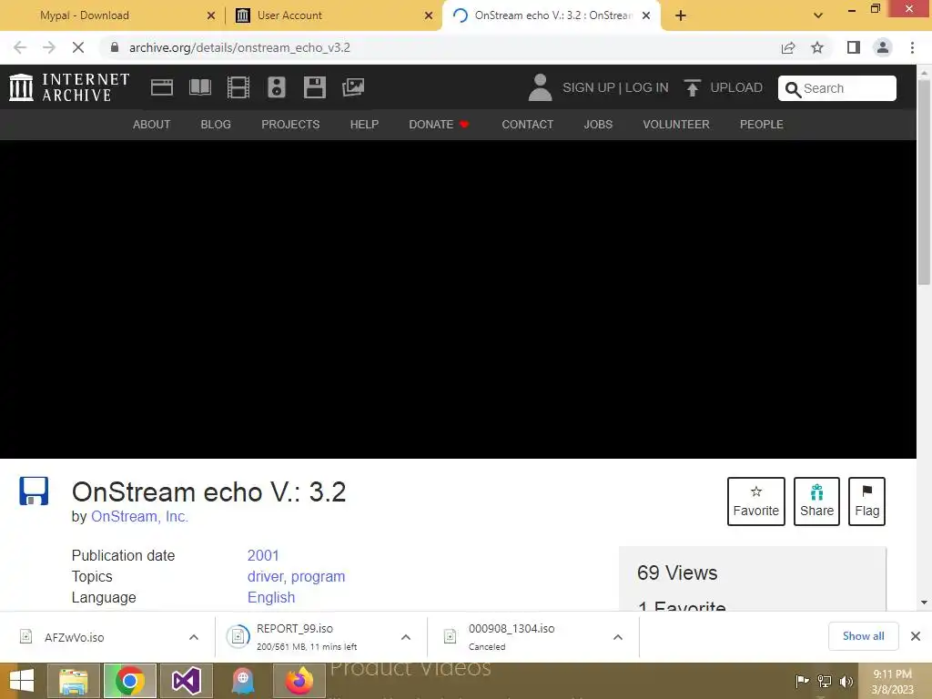Close the Mypal - Download tab
The width and height of the screenshot is (932, 699).
click(211, 16)
